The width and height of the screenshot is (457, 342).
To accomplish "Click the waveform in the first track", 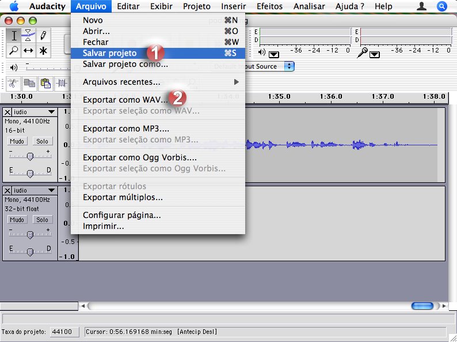I will [x=341, y=145].
